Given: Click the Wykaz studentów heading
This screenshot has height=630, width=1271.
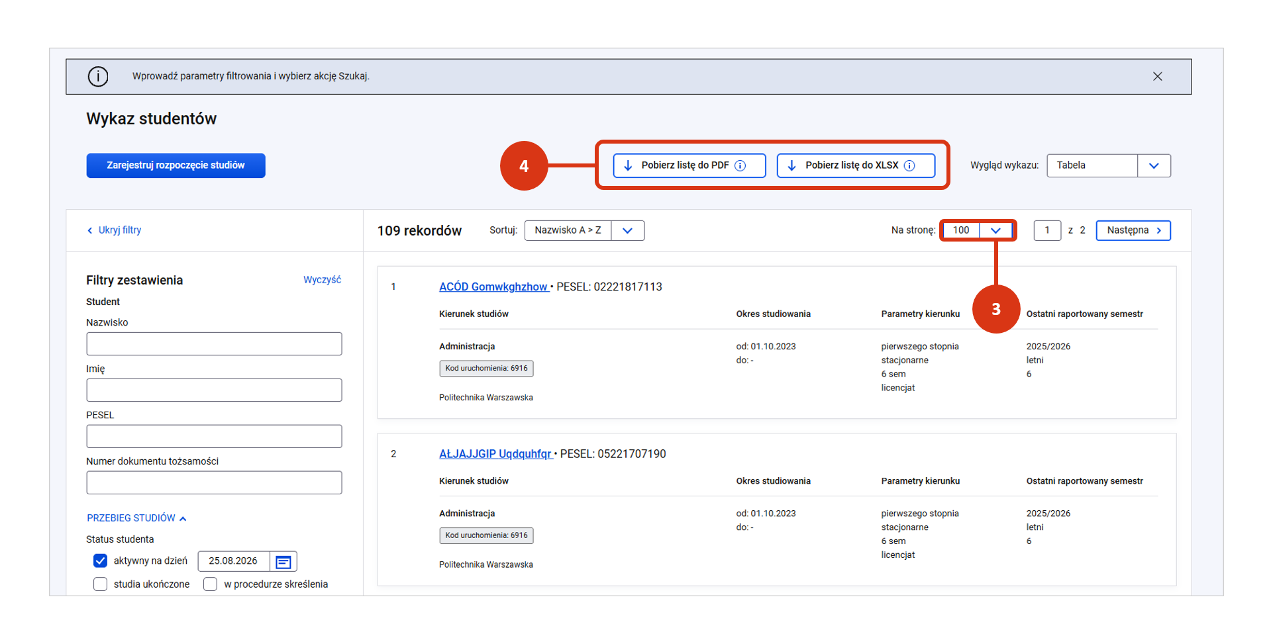Looking at the screenshot, I should (152, 119).
